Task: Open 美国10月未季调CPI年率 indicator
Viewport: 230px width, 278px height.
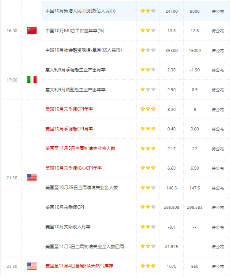Action: pos(69,109)
